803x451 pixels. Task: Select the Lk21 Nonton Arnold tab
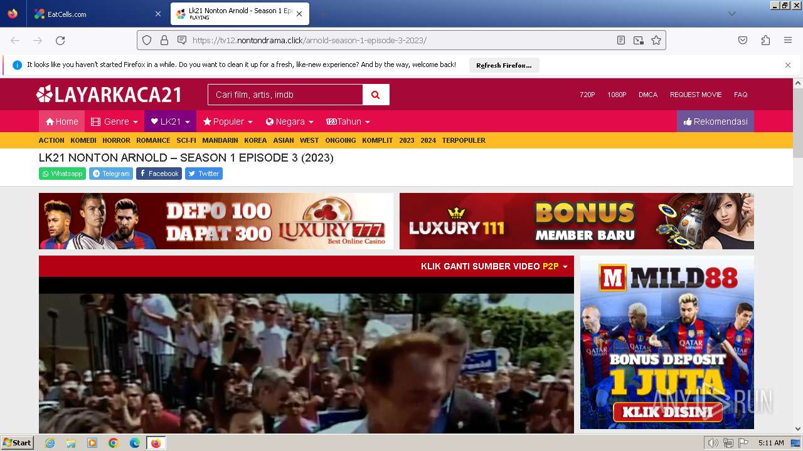240,14
